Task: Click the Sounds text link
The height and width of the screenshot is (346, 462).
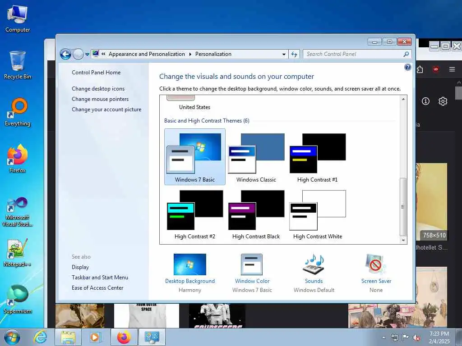Action: pos(314,281)
